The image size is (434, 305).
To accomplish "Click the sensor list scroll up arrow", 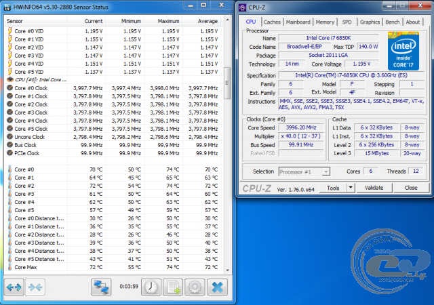I will (228, 20).
